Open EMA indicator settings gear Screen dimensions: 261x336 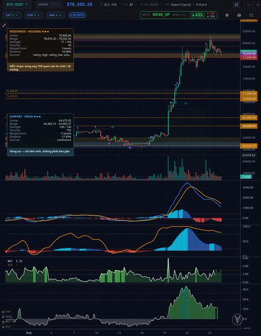tap(3, 312)
